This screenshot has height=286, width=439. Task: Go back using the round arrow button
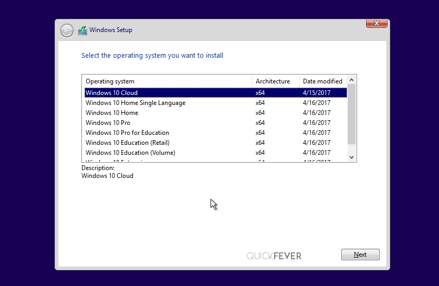click(x=67, y=30)
